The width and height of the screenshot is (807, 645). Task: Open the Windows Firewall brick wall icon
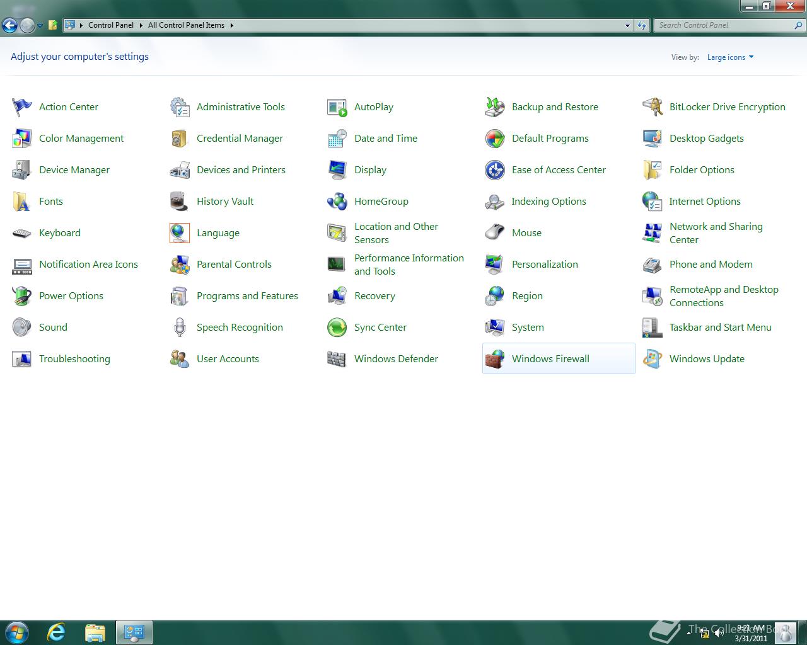click(495, 359)
